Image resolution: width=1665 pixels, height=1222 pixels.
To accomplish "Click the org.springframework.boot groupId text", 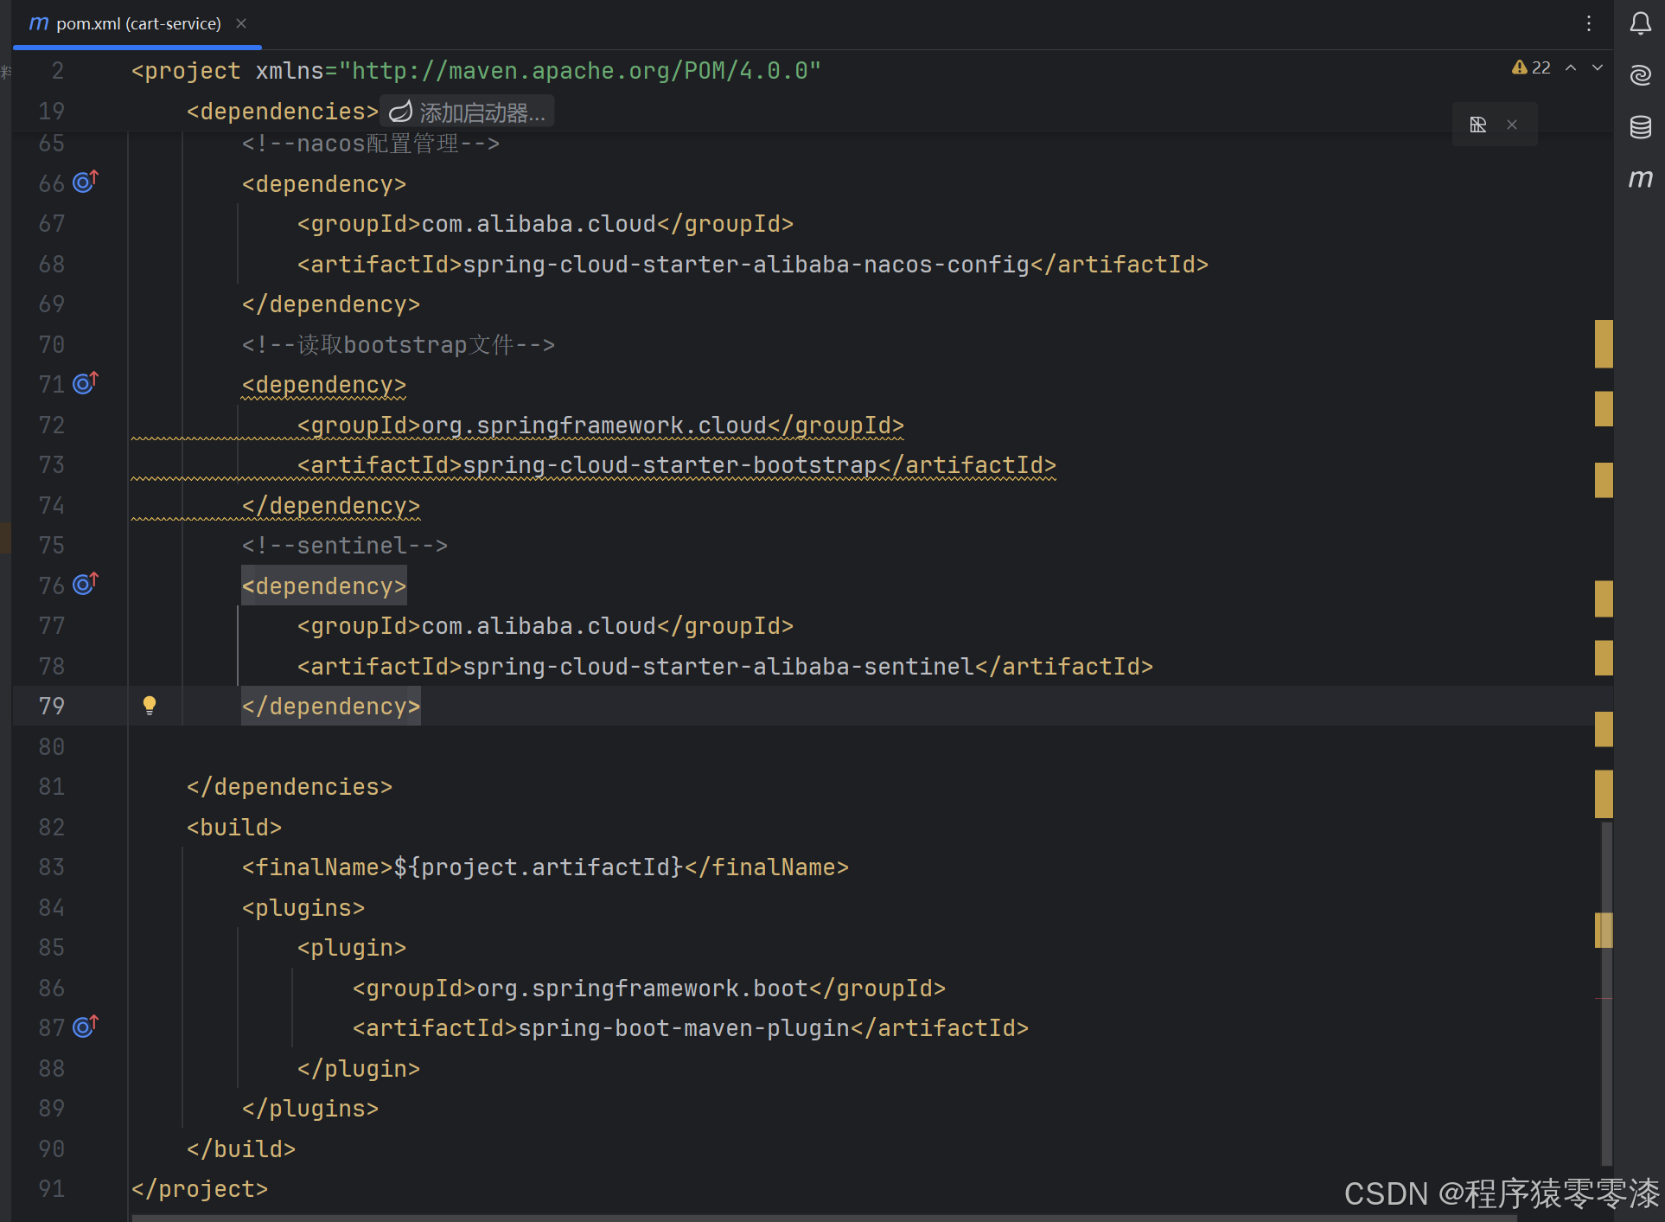I will [642, 988].
